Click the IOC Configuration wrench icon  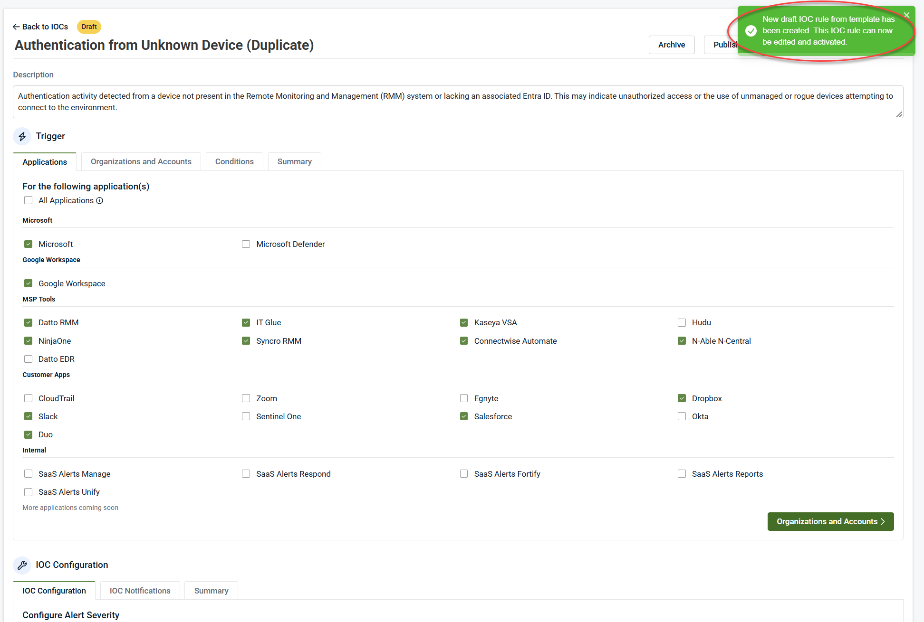[22, 565]
